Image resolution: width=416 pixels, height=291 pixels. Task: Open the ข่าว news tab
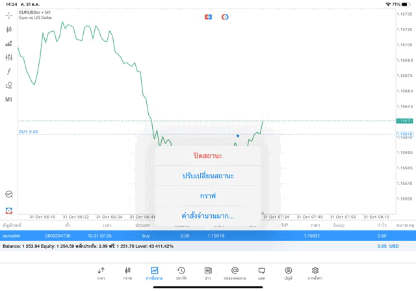[x=208, y=273]
